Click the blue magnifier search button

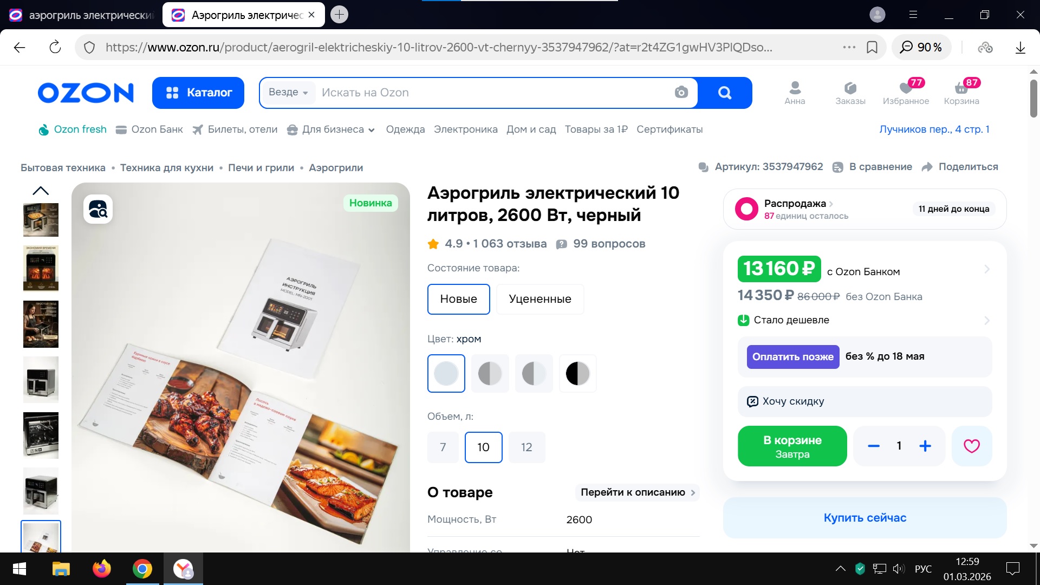pyautogui.click(x=724, y=93)
